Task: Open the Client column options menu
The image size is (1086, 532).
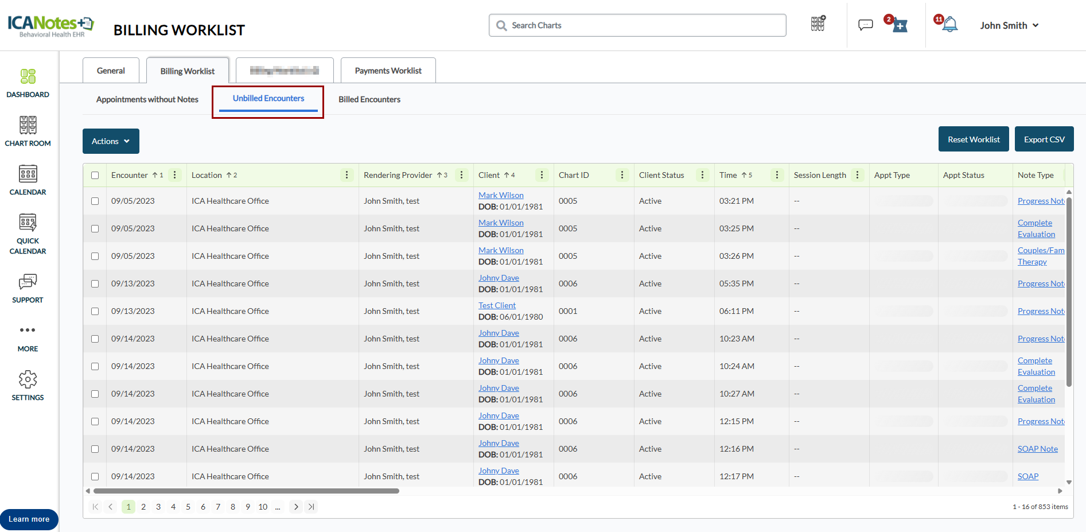Action: [542, 175]
